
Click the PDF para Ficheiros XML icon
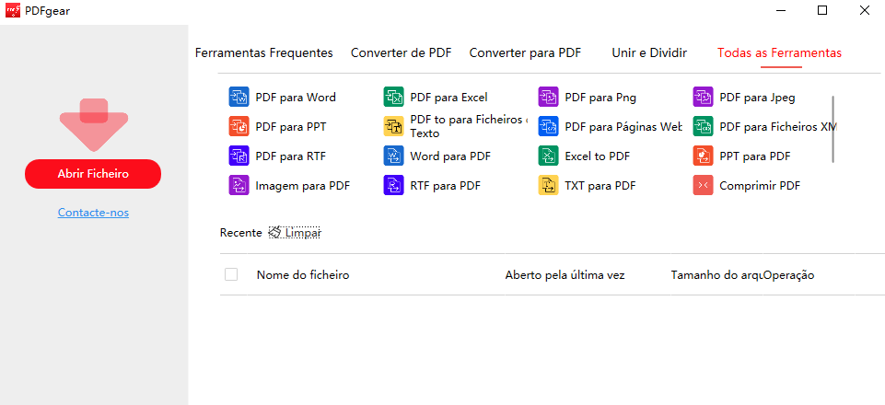coord(703,126)
